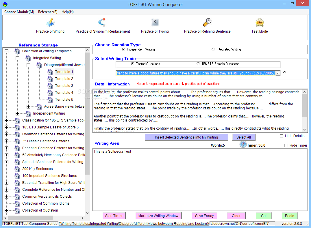The width and height of the screenshot is (311, 228).
Task: Click inside the Writing Area text box
Action: pyautogui.click(x=200, y=180)
